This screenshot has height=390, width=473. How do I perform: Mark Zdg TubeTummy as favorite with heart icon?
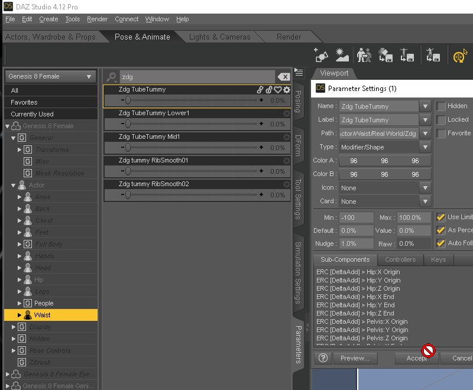coord(278,89)
